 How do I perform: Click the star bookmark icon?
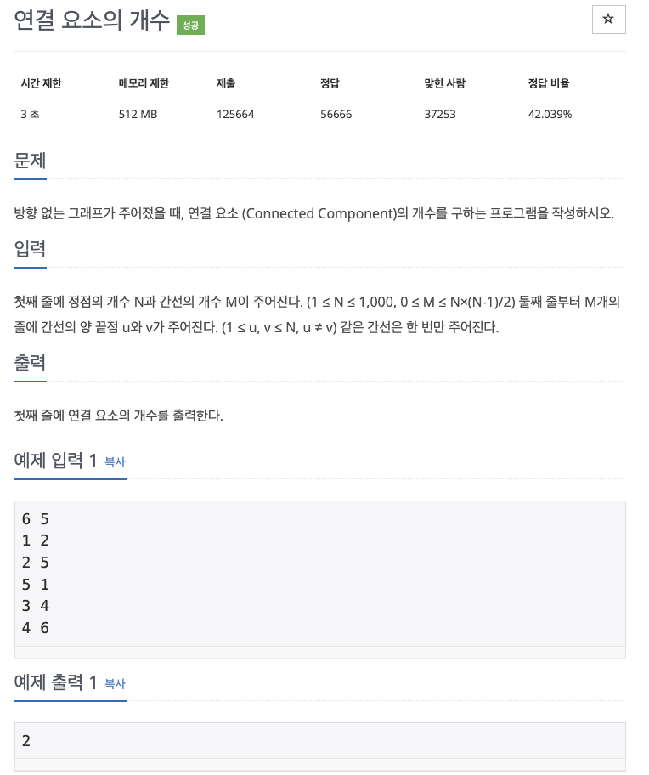tap(609, 20)
